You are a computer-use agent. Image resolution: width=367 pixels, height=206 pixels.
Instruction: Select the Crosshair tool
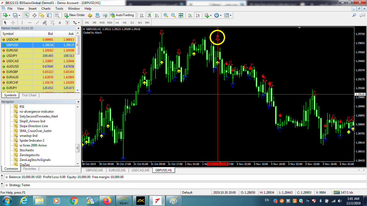[x=13, y=23]
